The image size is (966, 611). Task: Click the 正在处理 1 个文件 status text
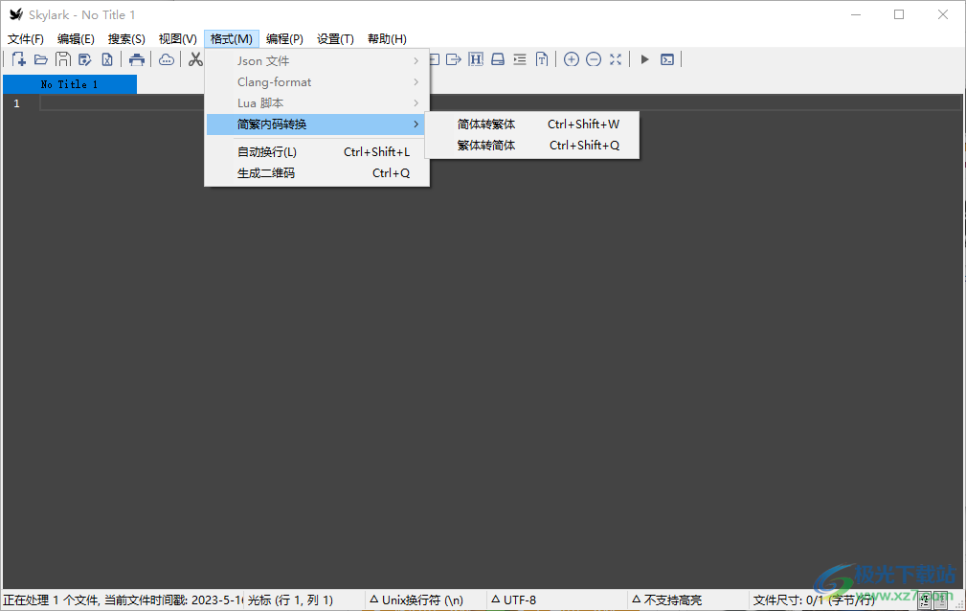(x=123, y=600)
